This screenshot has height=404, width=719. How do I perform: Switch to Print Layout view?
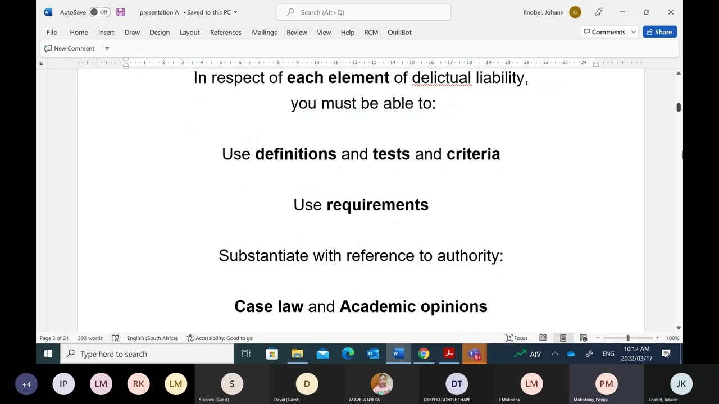[563, 338]
